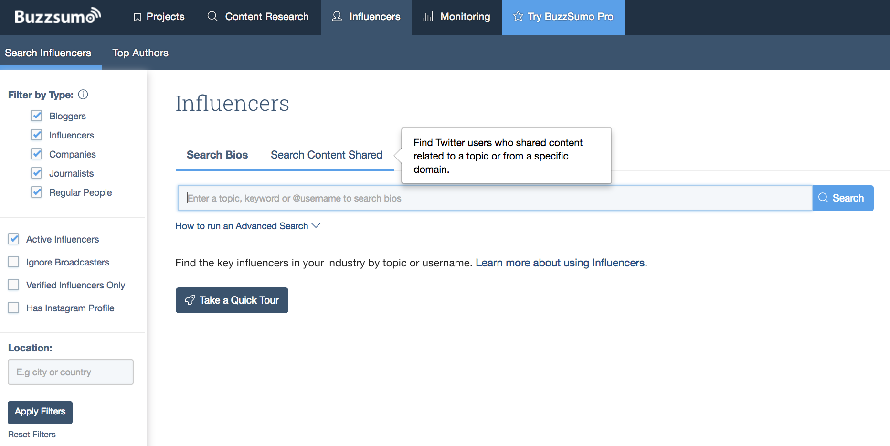
Task: Switch to the Top Authors tab
Action: coord(140,53)
